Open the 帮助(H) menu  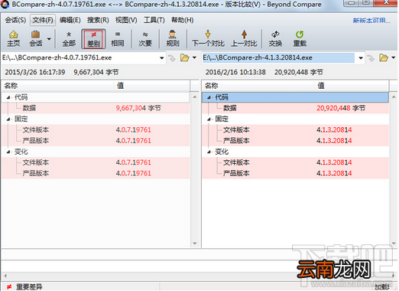pyautogui.click(x=182, y=20)
